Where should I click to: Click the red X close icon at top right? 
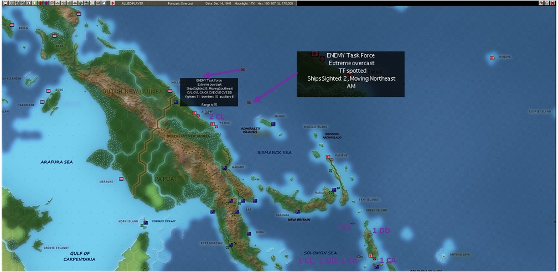pos(554,3)
